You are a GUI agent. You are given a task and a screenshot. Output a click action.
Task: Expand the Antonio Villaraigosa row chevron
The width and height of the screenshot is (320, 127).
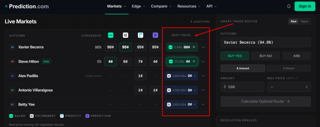(203, 90)
